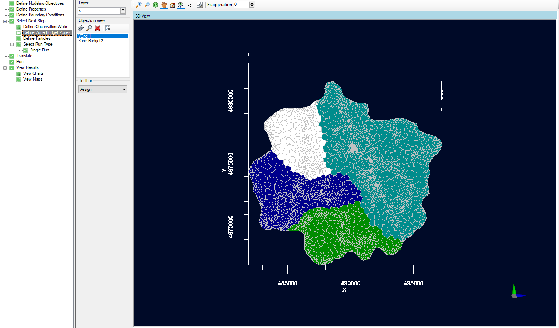Toggle the Single Run checkbox
This screenshot has width=559, height=328.
pyautogui.click(x=26, y=50)
